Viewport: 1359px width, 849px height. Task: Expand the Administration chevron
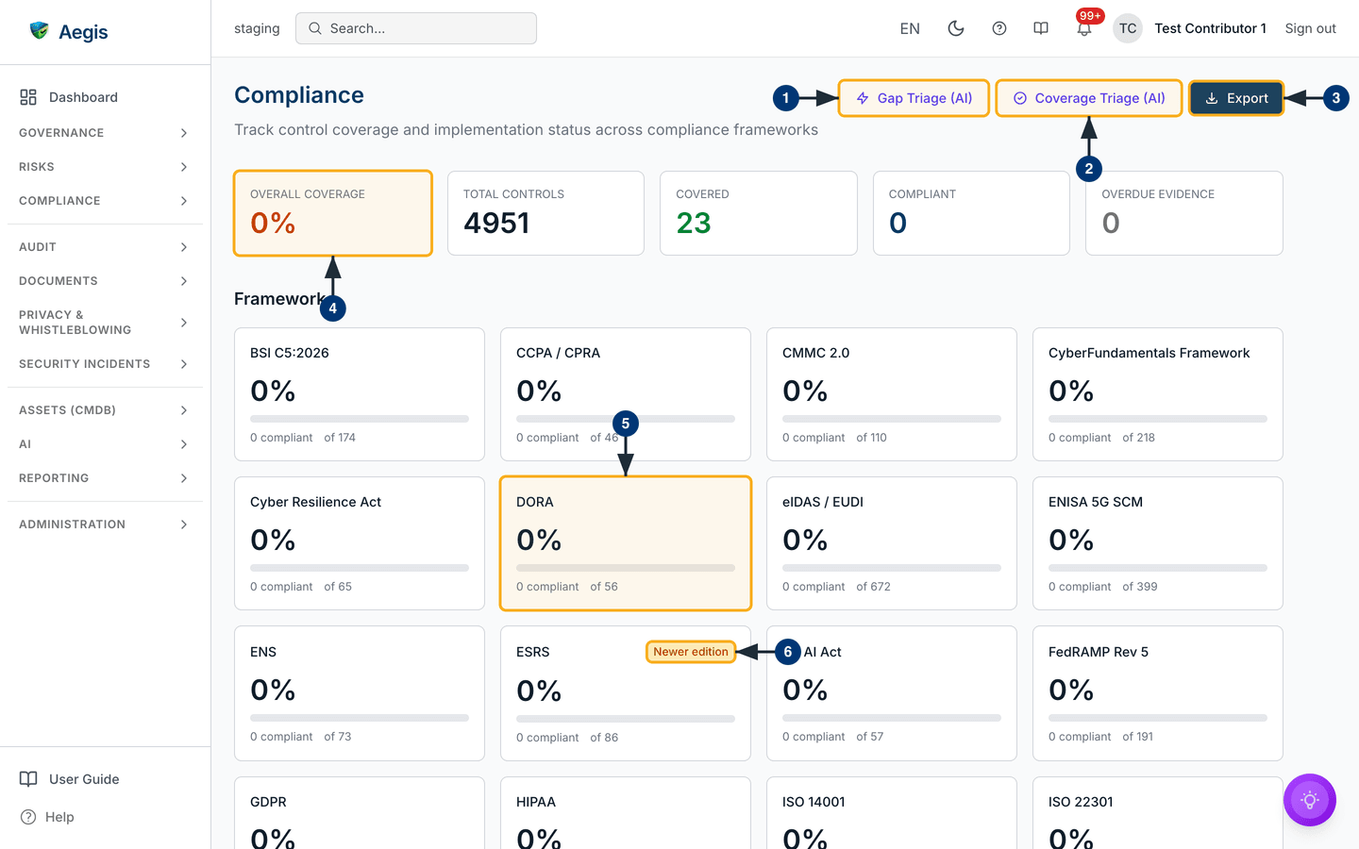point(184,524)
